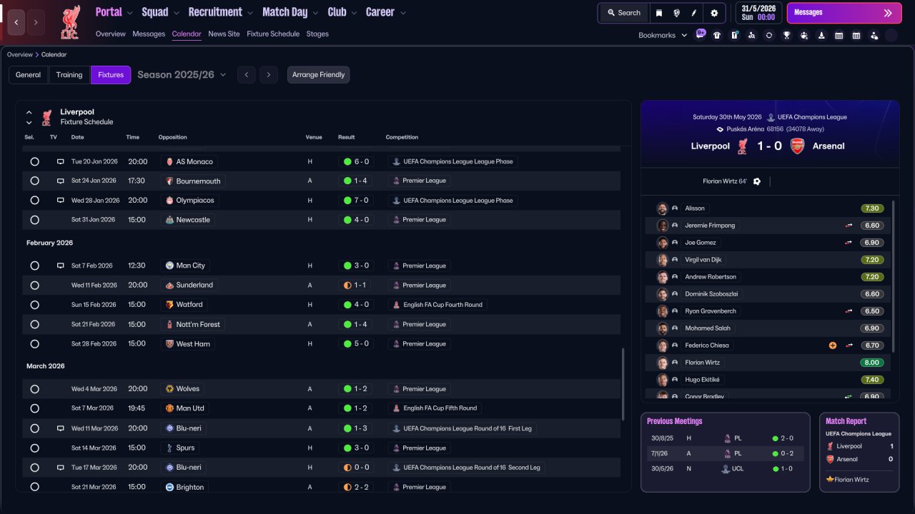Click Florian Wirtz's 8.00 rating badge

tap(872, 363)
